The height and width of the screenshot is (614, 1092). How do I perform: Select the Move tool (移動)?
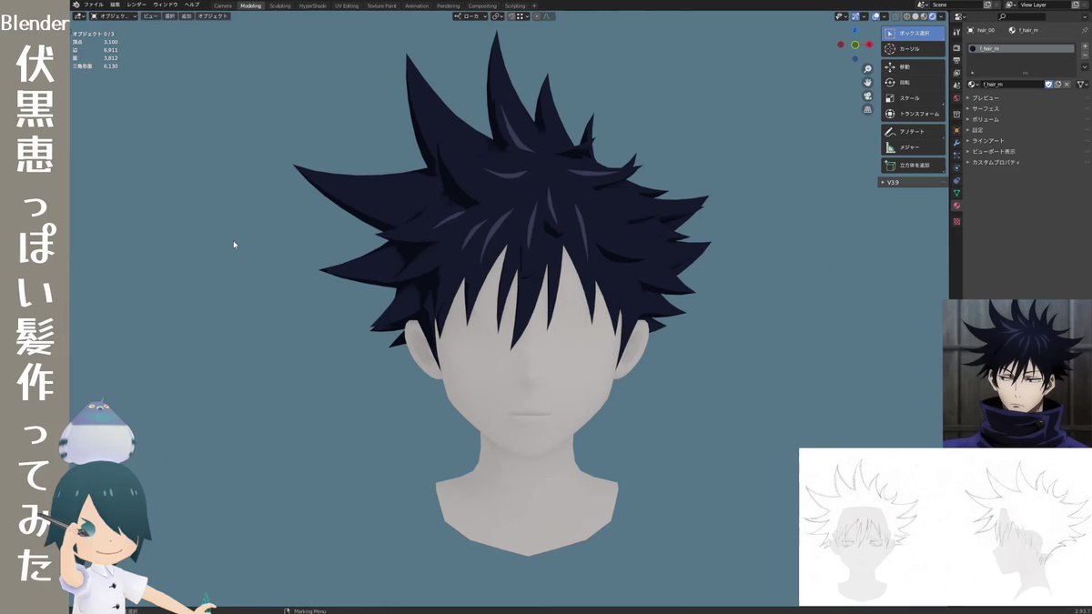913,66
